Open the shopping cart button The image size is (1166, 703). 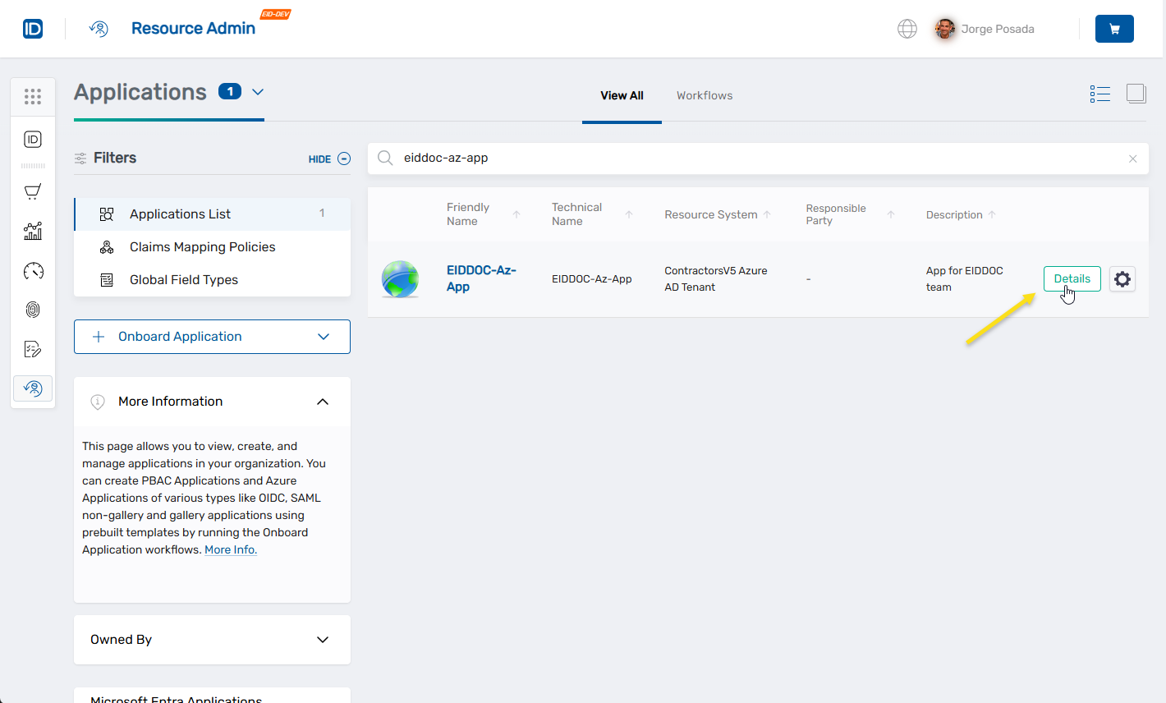coord(1113,29)
